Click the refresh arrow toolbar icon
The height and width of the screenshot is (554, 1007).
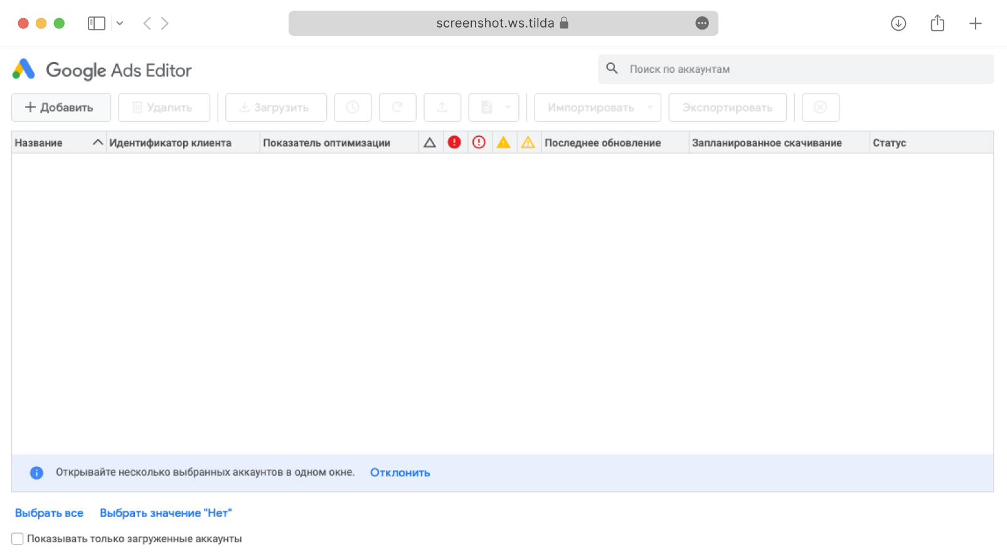pos(397,107)
